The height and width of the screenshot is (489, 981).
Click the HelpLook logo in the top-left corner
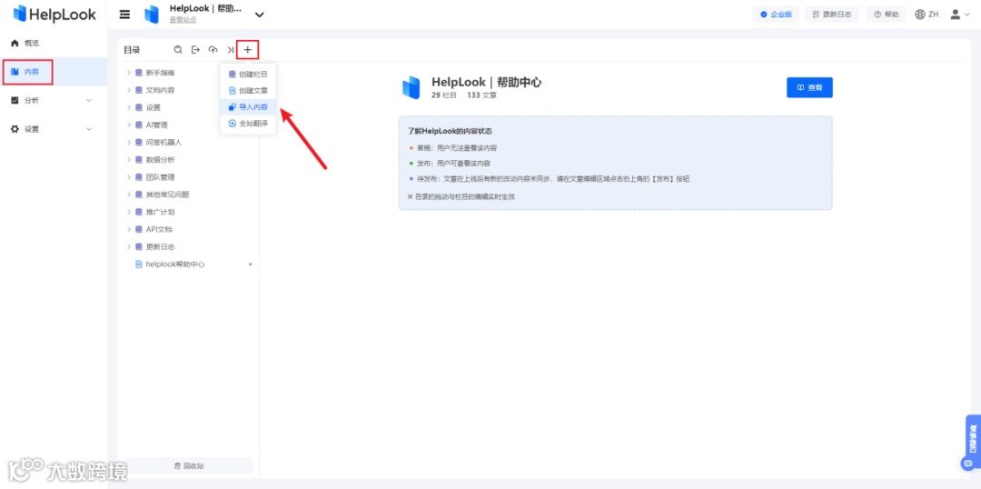pyautogui.click(x=55, y=13)
